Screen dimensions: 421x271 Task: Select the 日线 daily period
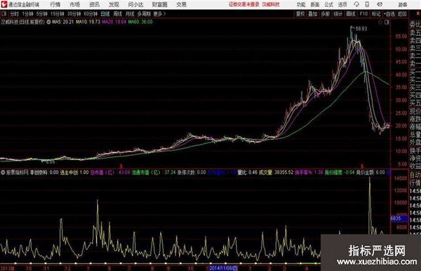click(x=105, y=14)
